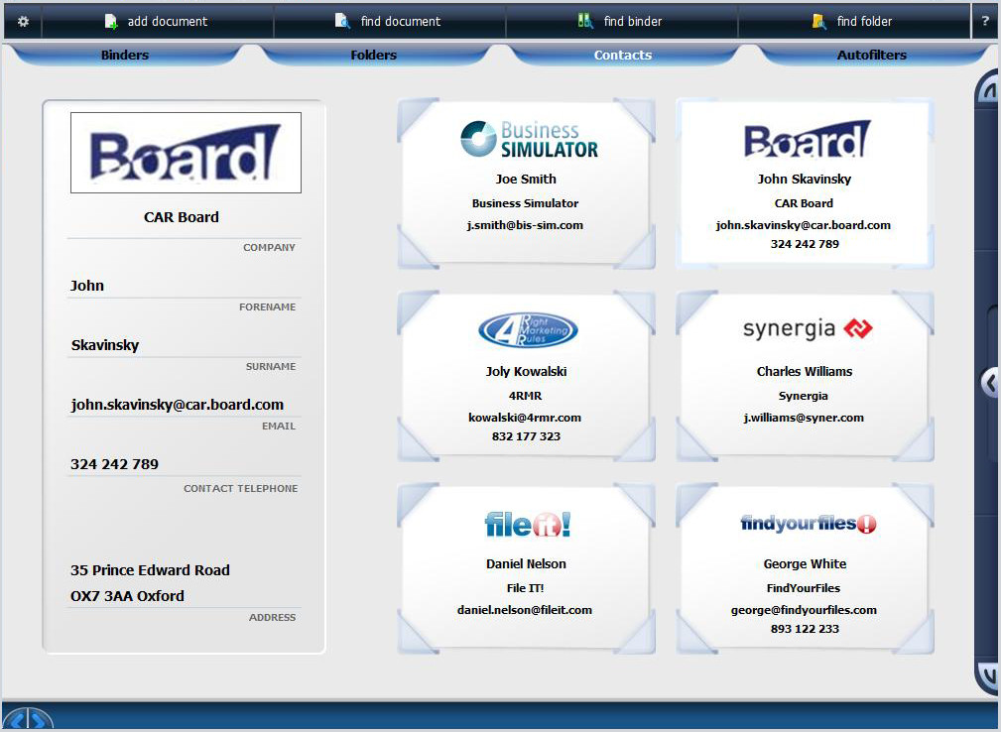Switch to the Binders tab
The height and width of the screenshot is (732, 1001).
[125, 55]
